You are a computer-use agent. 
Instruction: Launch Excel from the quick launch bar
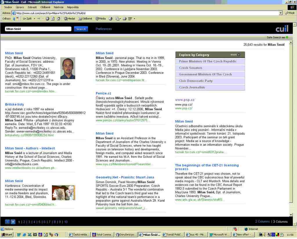pos(30,235)
